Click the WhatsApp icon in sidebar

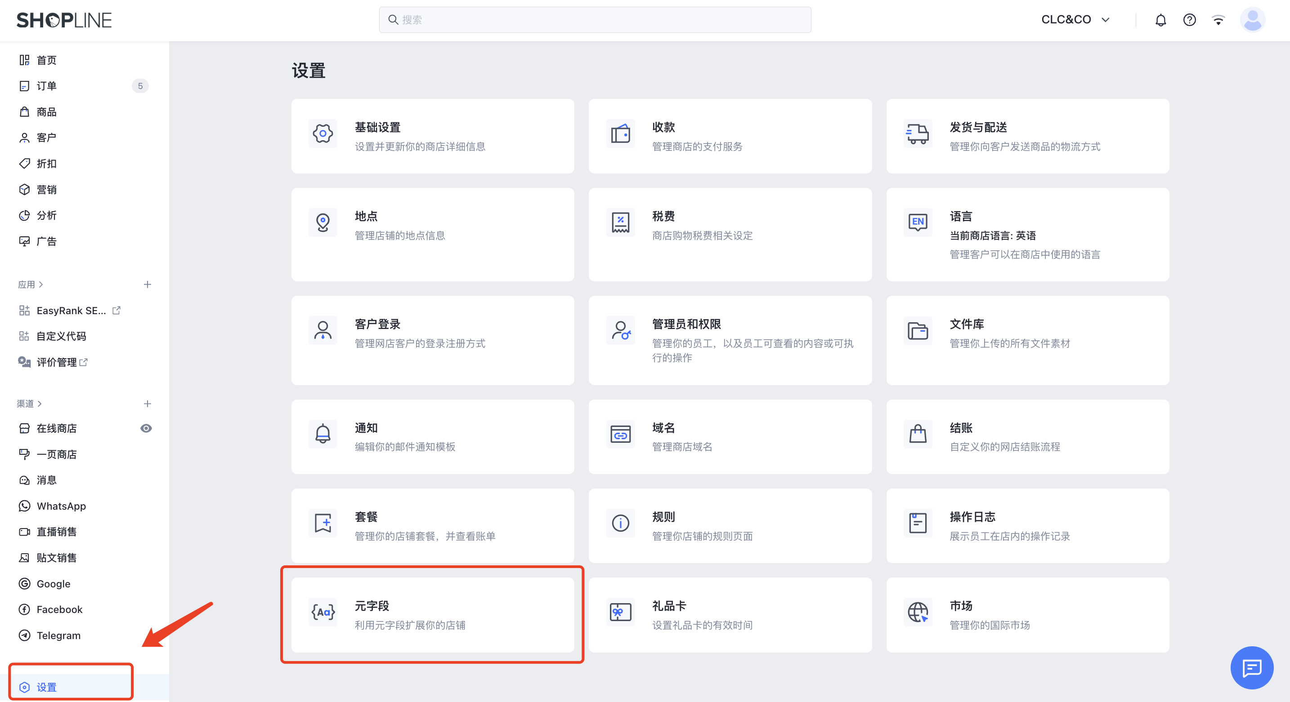24,506
